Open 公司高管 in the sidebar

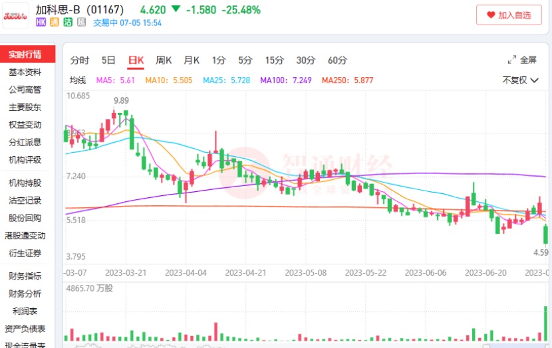25,90
